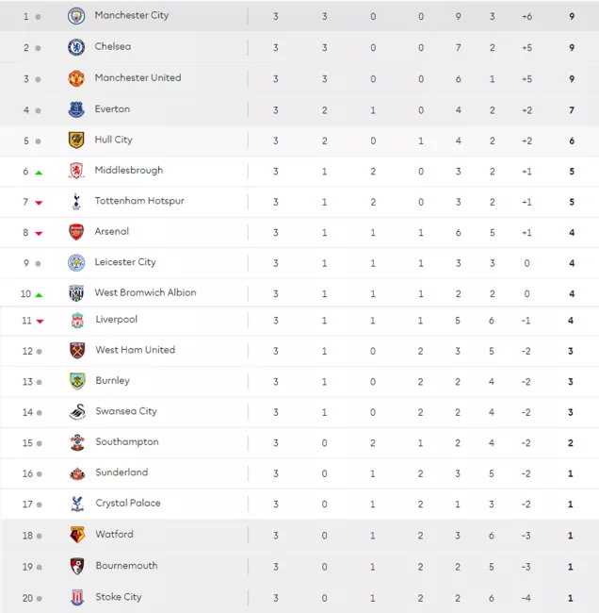
Task: Click the Tottenham Hotspur cockerel crest
Action: [76, 202]
